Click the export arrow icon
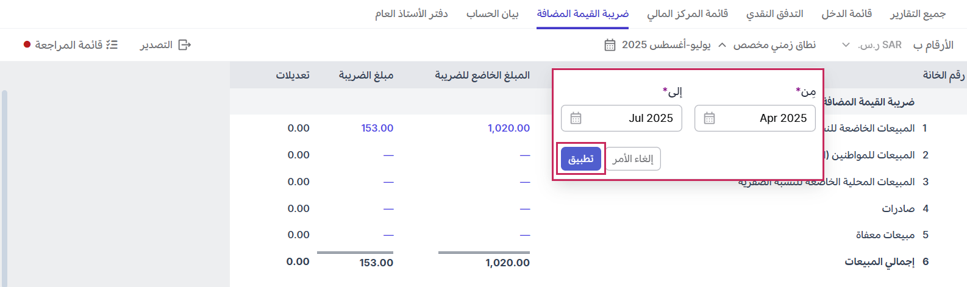This screenshot has width=967, height=287. 185,45
